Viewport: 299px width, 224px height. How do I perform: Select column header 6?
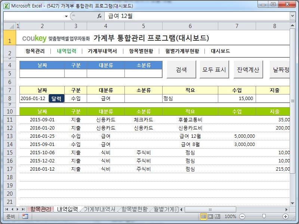pos(190,26)
